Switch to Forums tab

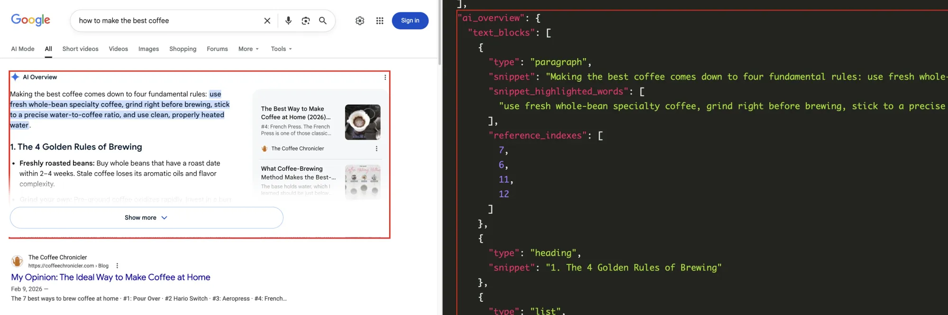click(217, 49)
